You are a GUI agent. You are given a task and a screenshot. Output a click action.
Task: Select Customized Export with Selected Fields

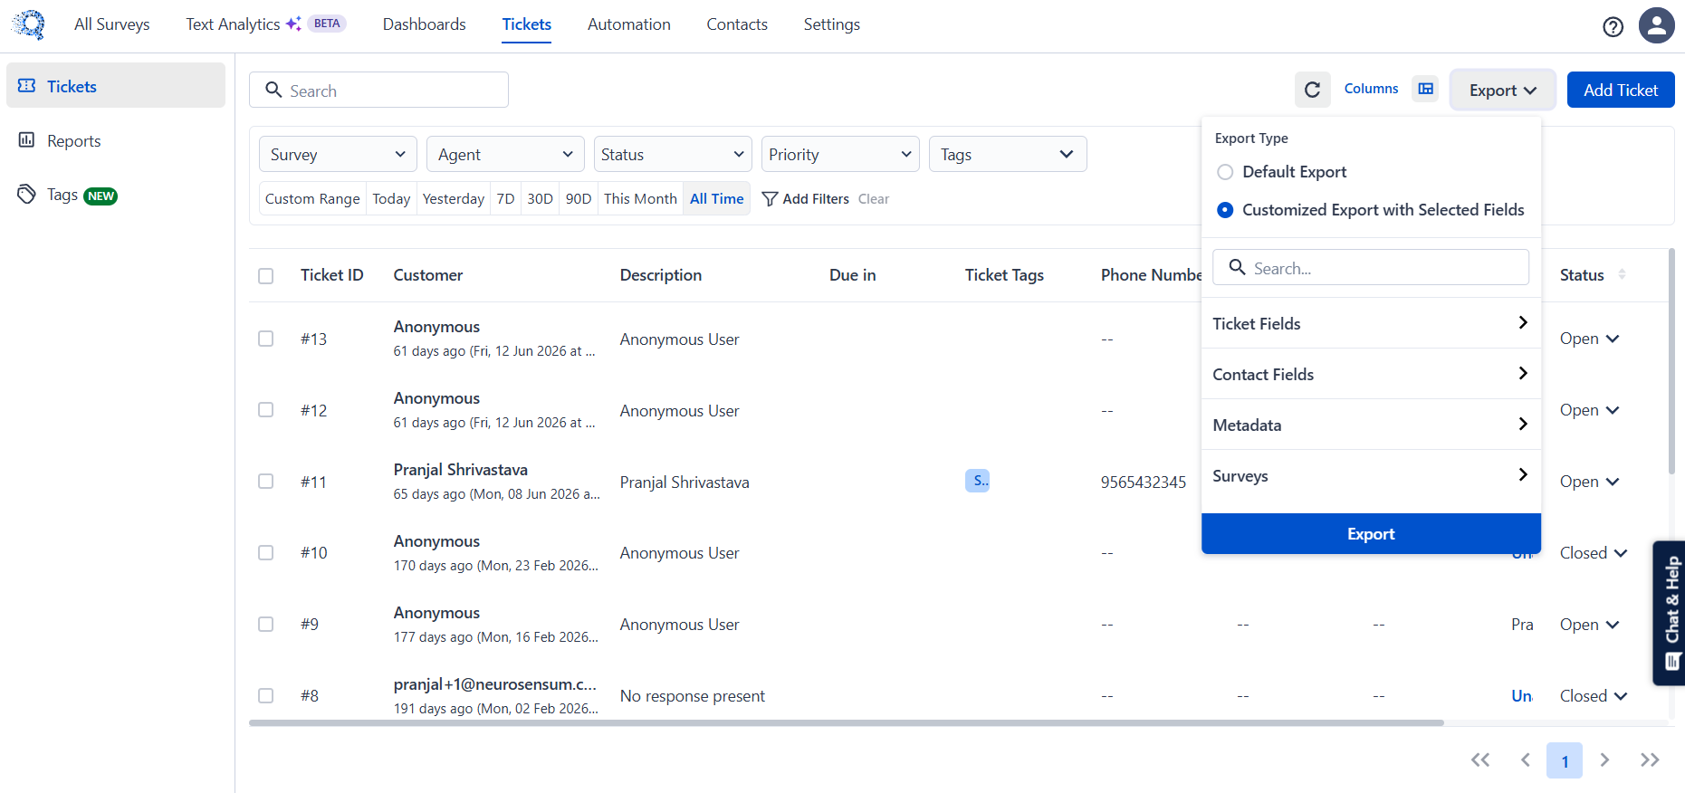pyautogui.click(x=1225, y=210)
